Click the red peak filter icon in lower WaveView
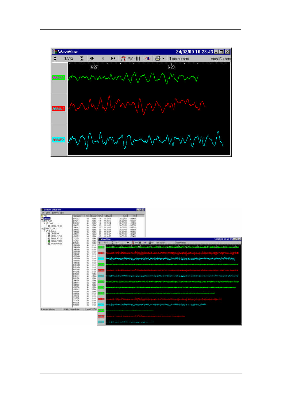Image resolution: width=282 pixels, height=399 pixels. tap(133, 242)
